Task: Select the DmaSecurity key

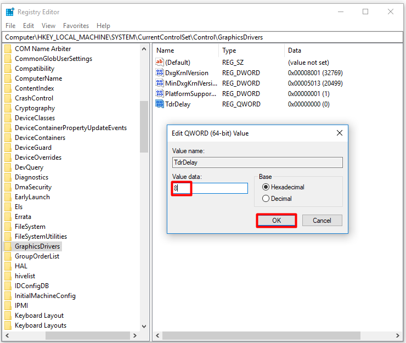Action: click(x=33, y=187)
